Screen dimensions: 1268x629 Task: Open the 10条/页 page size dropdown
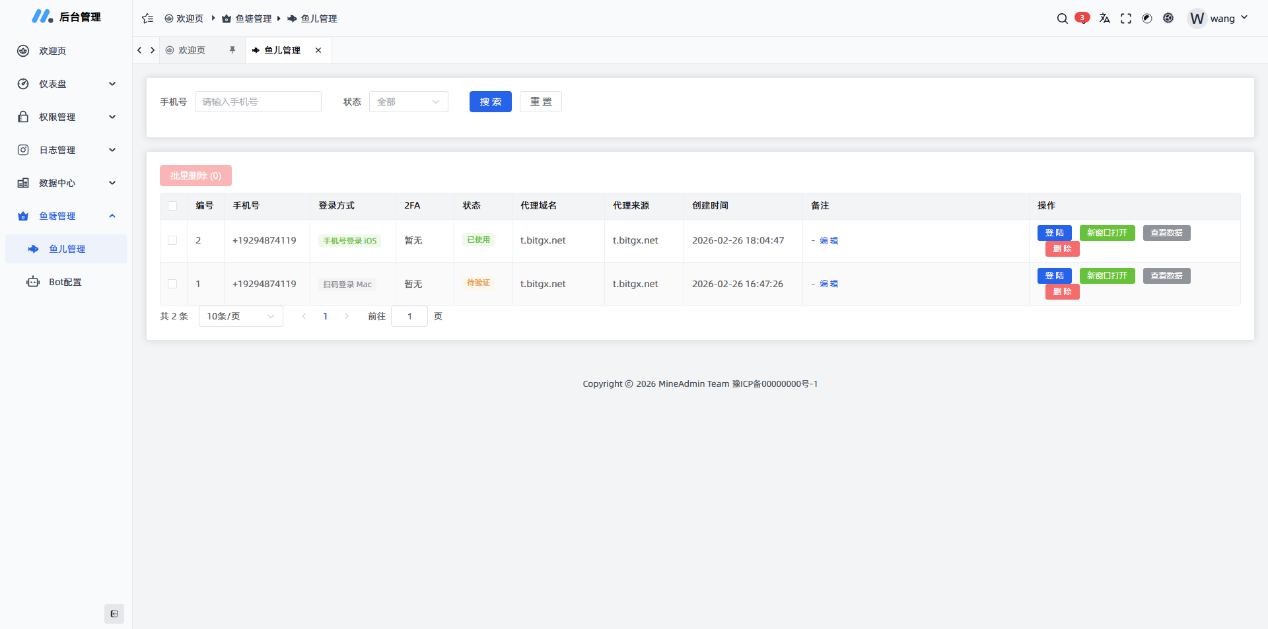pos(240,316)
